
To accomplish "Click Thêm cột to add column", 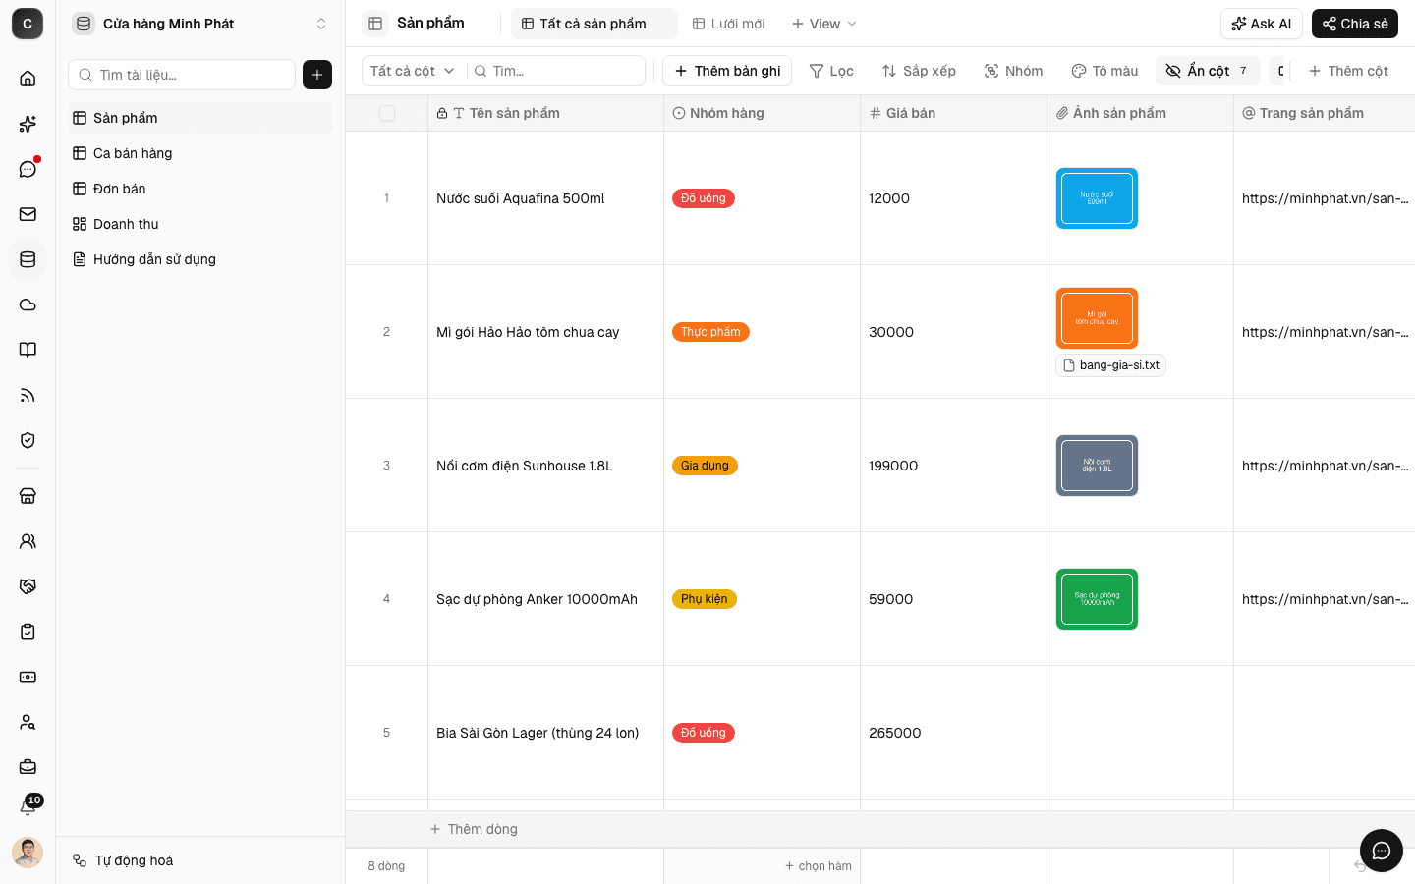I will (1348, 71).
